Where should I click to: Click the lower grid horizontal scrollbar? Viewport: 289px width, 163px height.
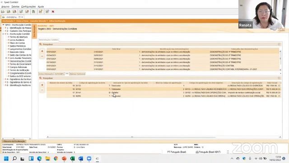point(132,137)
